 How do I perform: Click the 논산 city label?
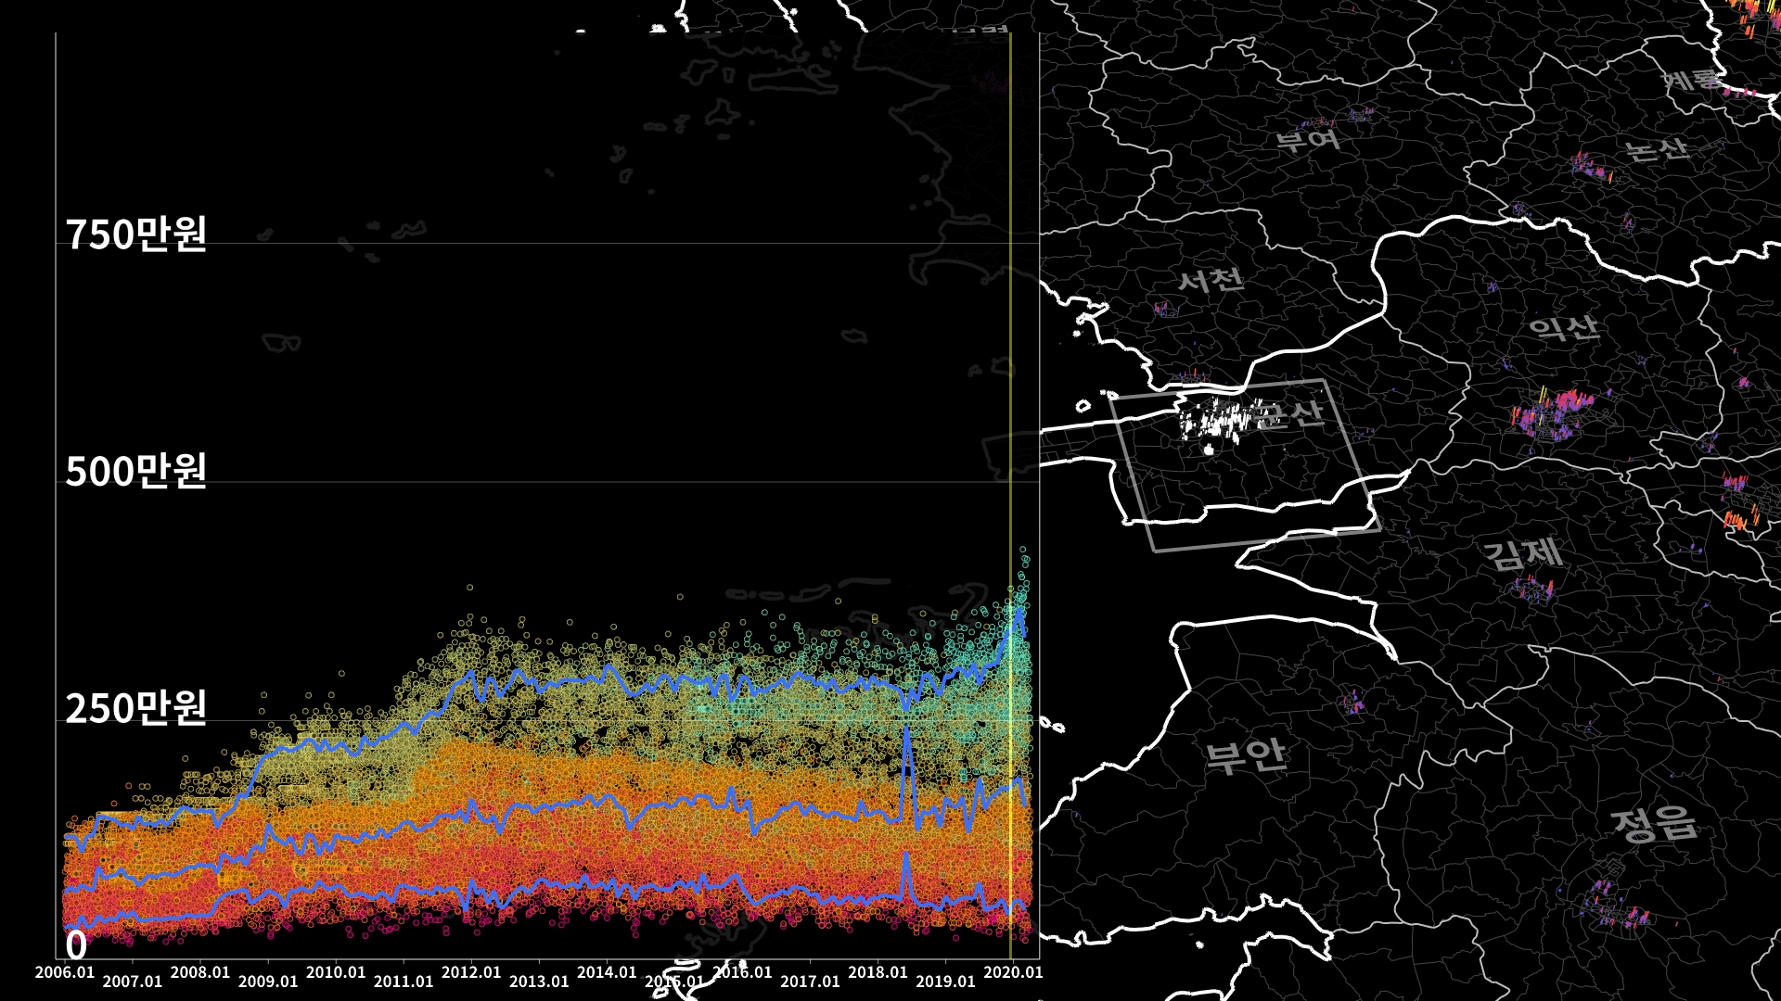(x=1657, y=149)
